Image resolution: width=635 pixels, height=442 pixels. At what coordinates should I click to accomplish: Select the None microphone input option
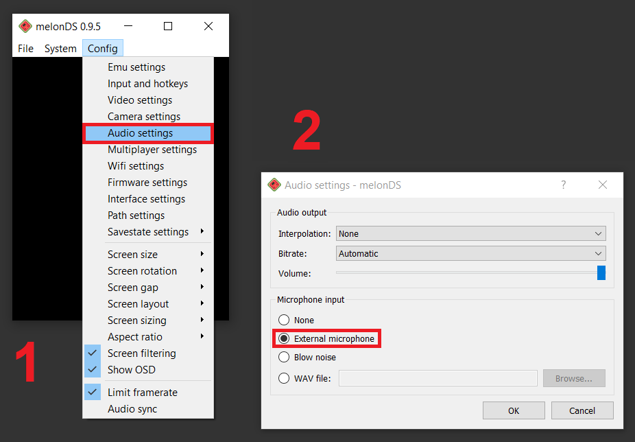[284, 320]
